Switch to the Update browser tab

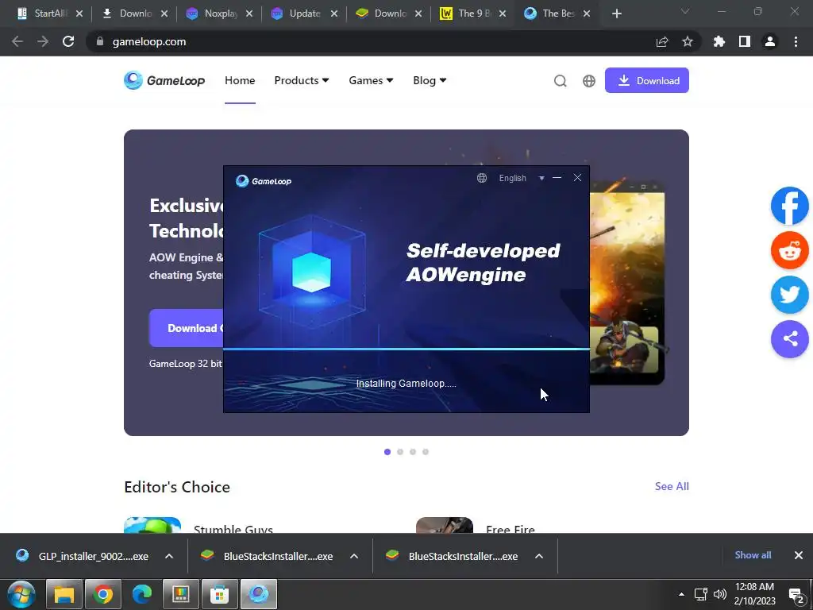tap(305, 14)
